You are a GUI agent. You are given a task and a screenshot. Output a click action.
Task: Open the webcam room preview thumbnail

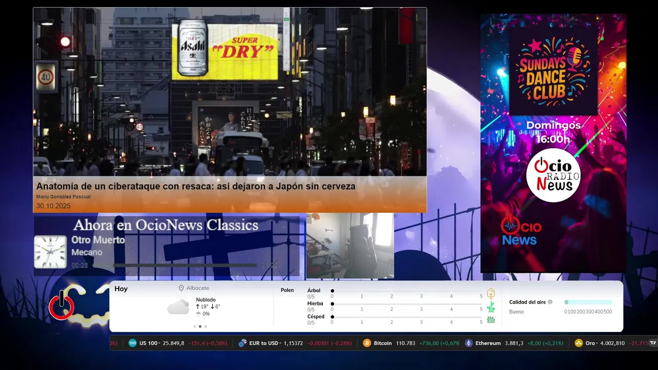pos(350,246)
